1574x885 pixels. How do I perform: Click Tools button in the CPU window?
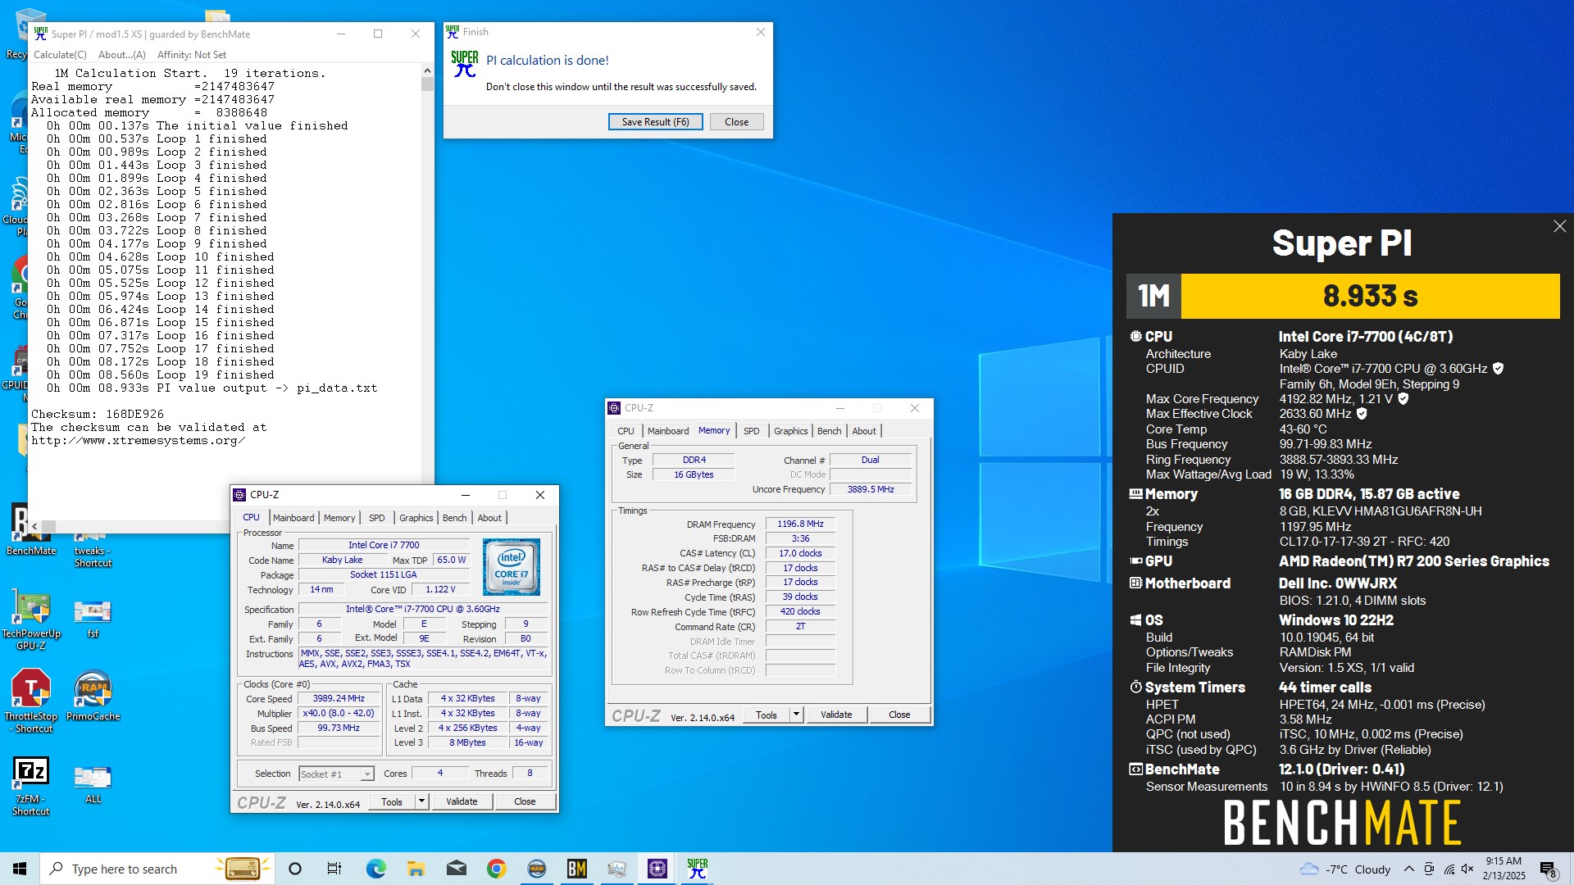[392, 801]
